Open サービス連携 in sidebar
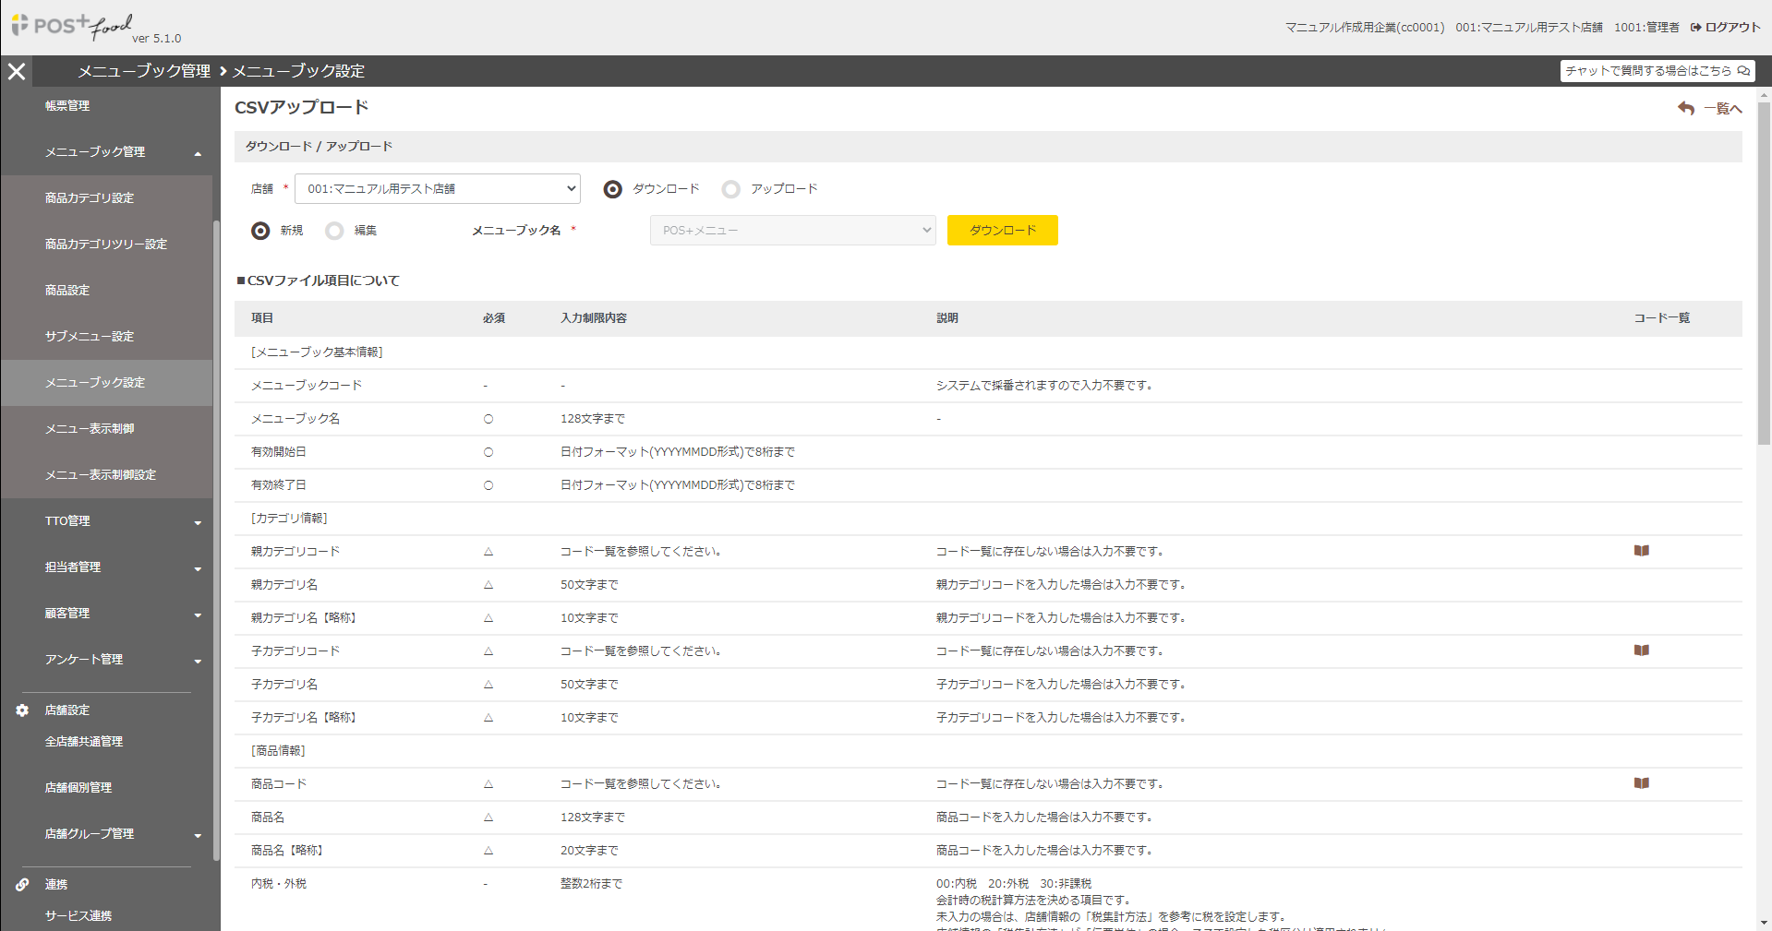The width and height of the screenshot is (1772, 931). coord(78,916)
